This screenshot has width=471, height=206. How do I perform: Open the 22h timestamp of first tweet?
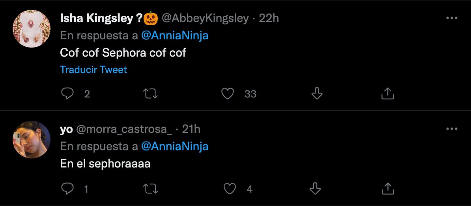(x=269, y=18)
